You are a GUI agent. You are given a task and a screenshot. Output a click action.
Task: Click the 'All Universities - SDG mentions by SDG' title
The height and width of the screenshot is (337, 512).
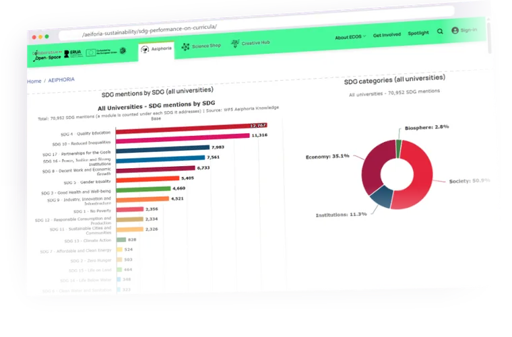click(156, 106)
